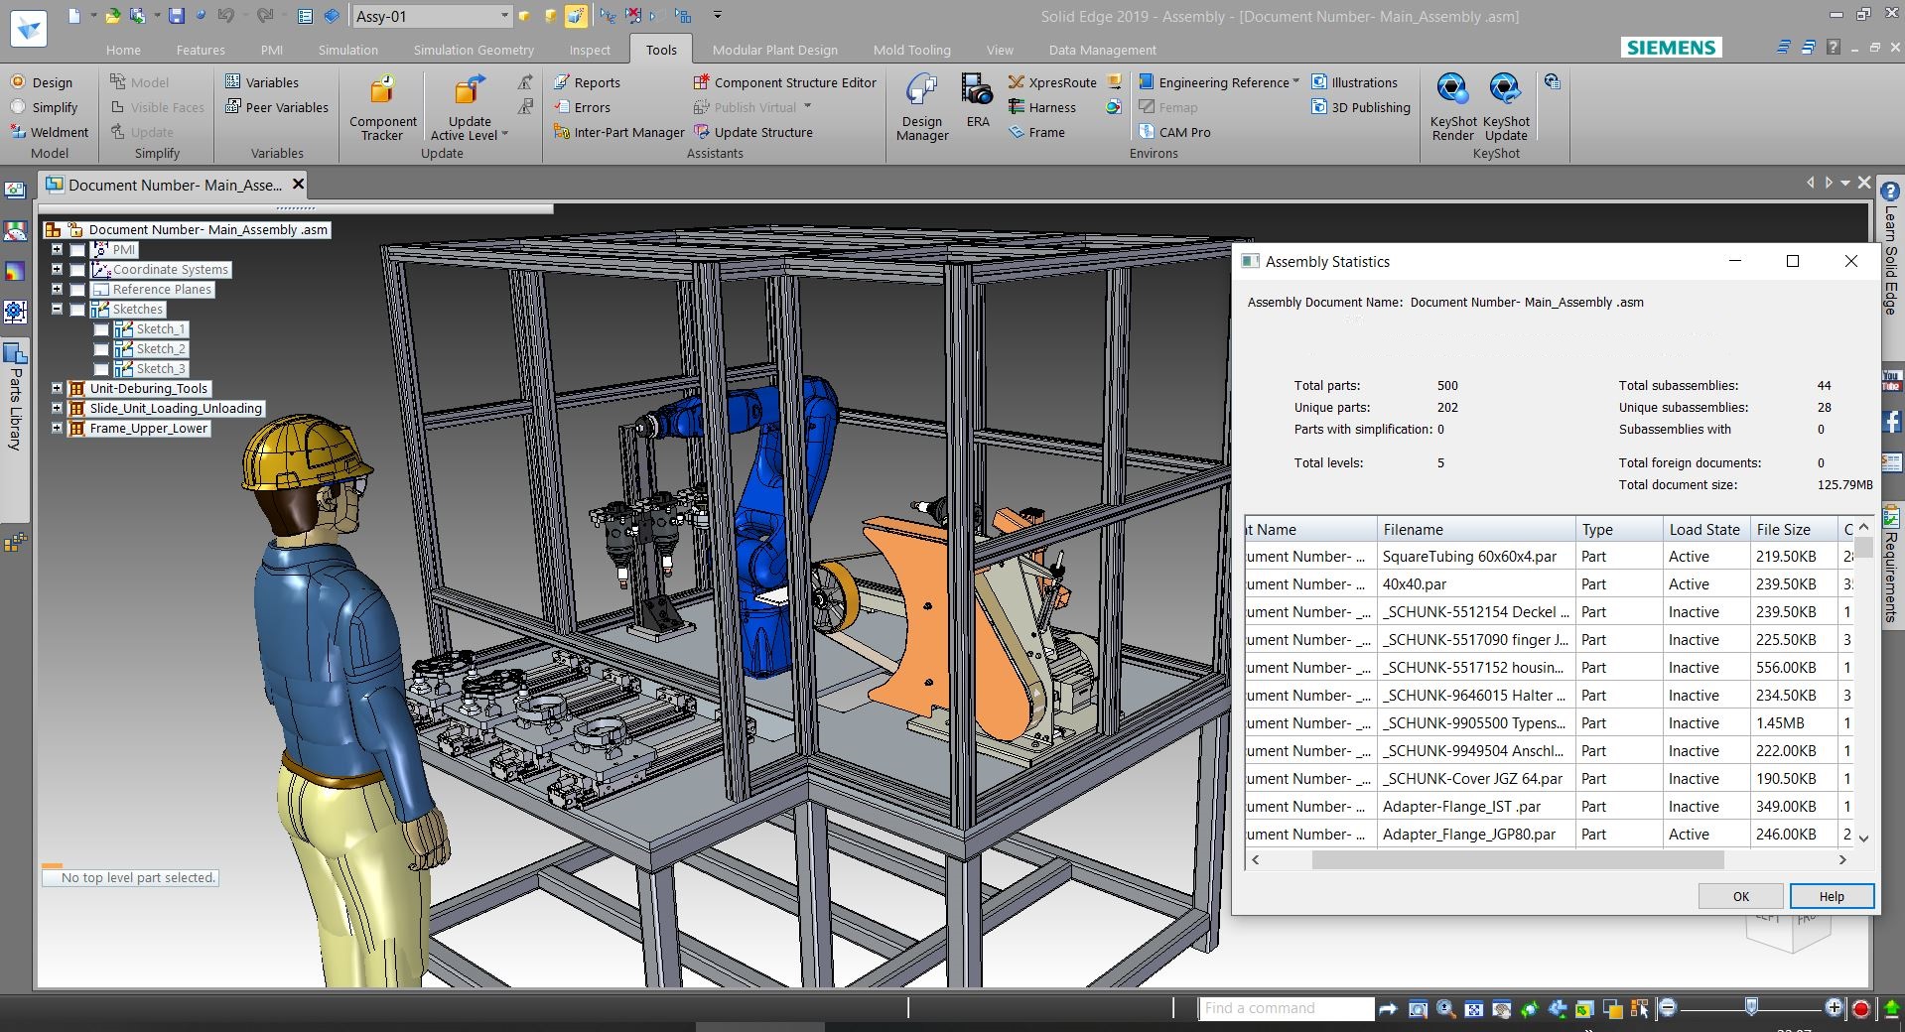Viewport: 1905px width, 1032px height.
Task: Select the SquareTubing 60x60x4.par row
Action: [x=1550, y=557]
